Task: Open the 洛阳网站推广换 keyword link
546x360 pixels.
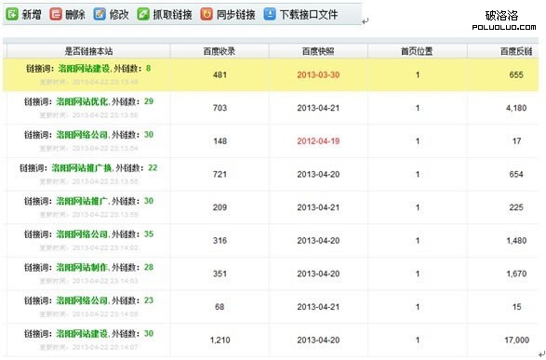Action: point(82,167)
